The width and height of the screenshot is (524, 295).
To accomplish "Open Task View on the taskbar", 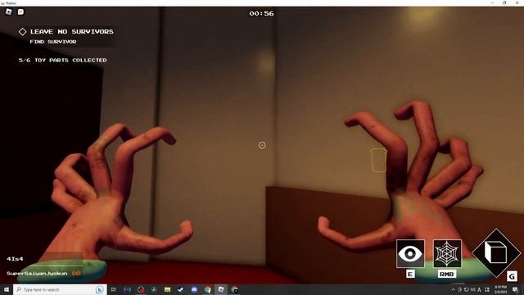I will [113, 289].
